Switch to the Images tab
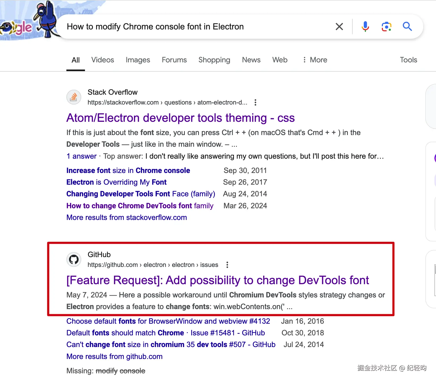The height and width of the screenshot is (381, 436). 138,60
